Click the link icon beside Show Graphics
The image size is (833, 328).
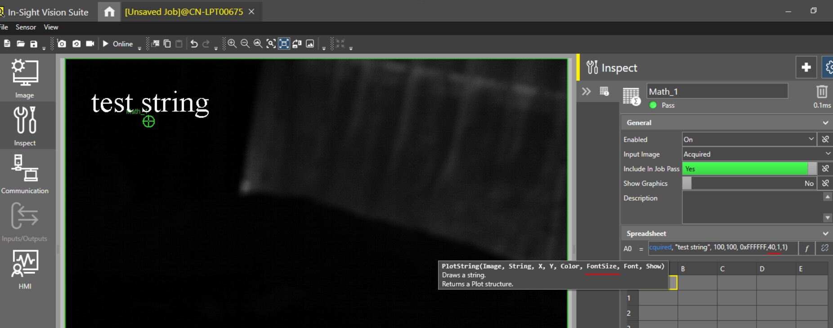(x=825, y=183)
